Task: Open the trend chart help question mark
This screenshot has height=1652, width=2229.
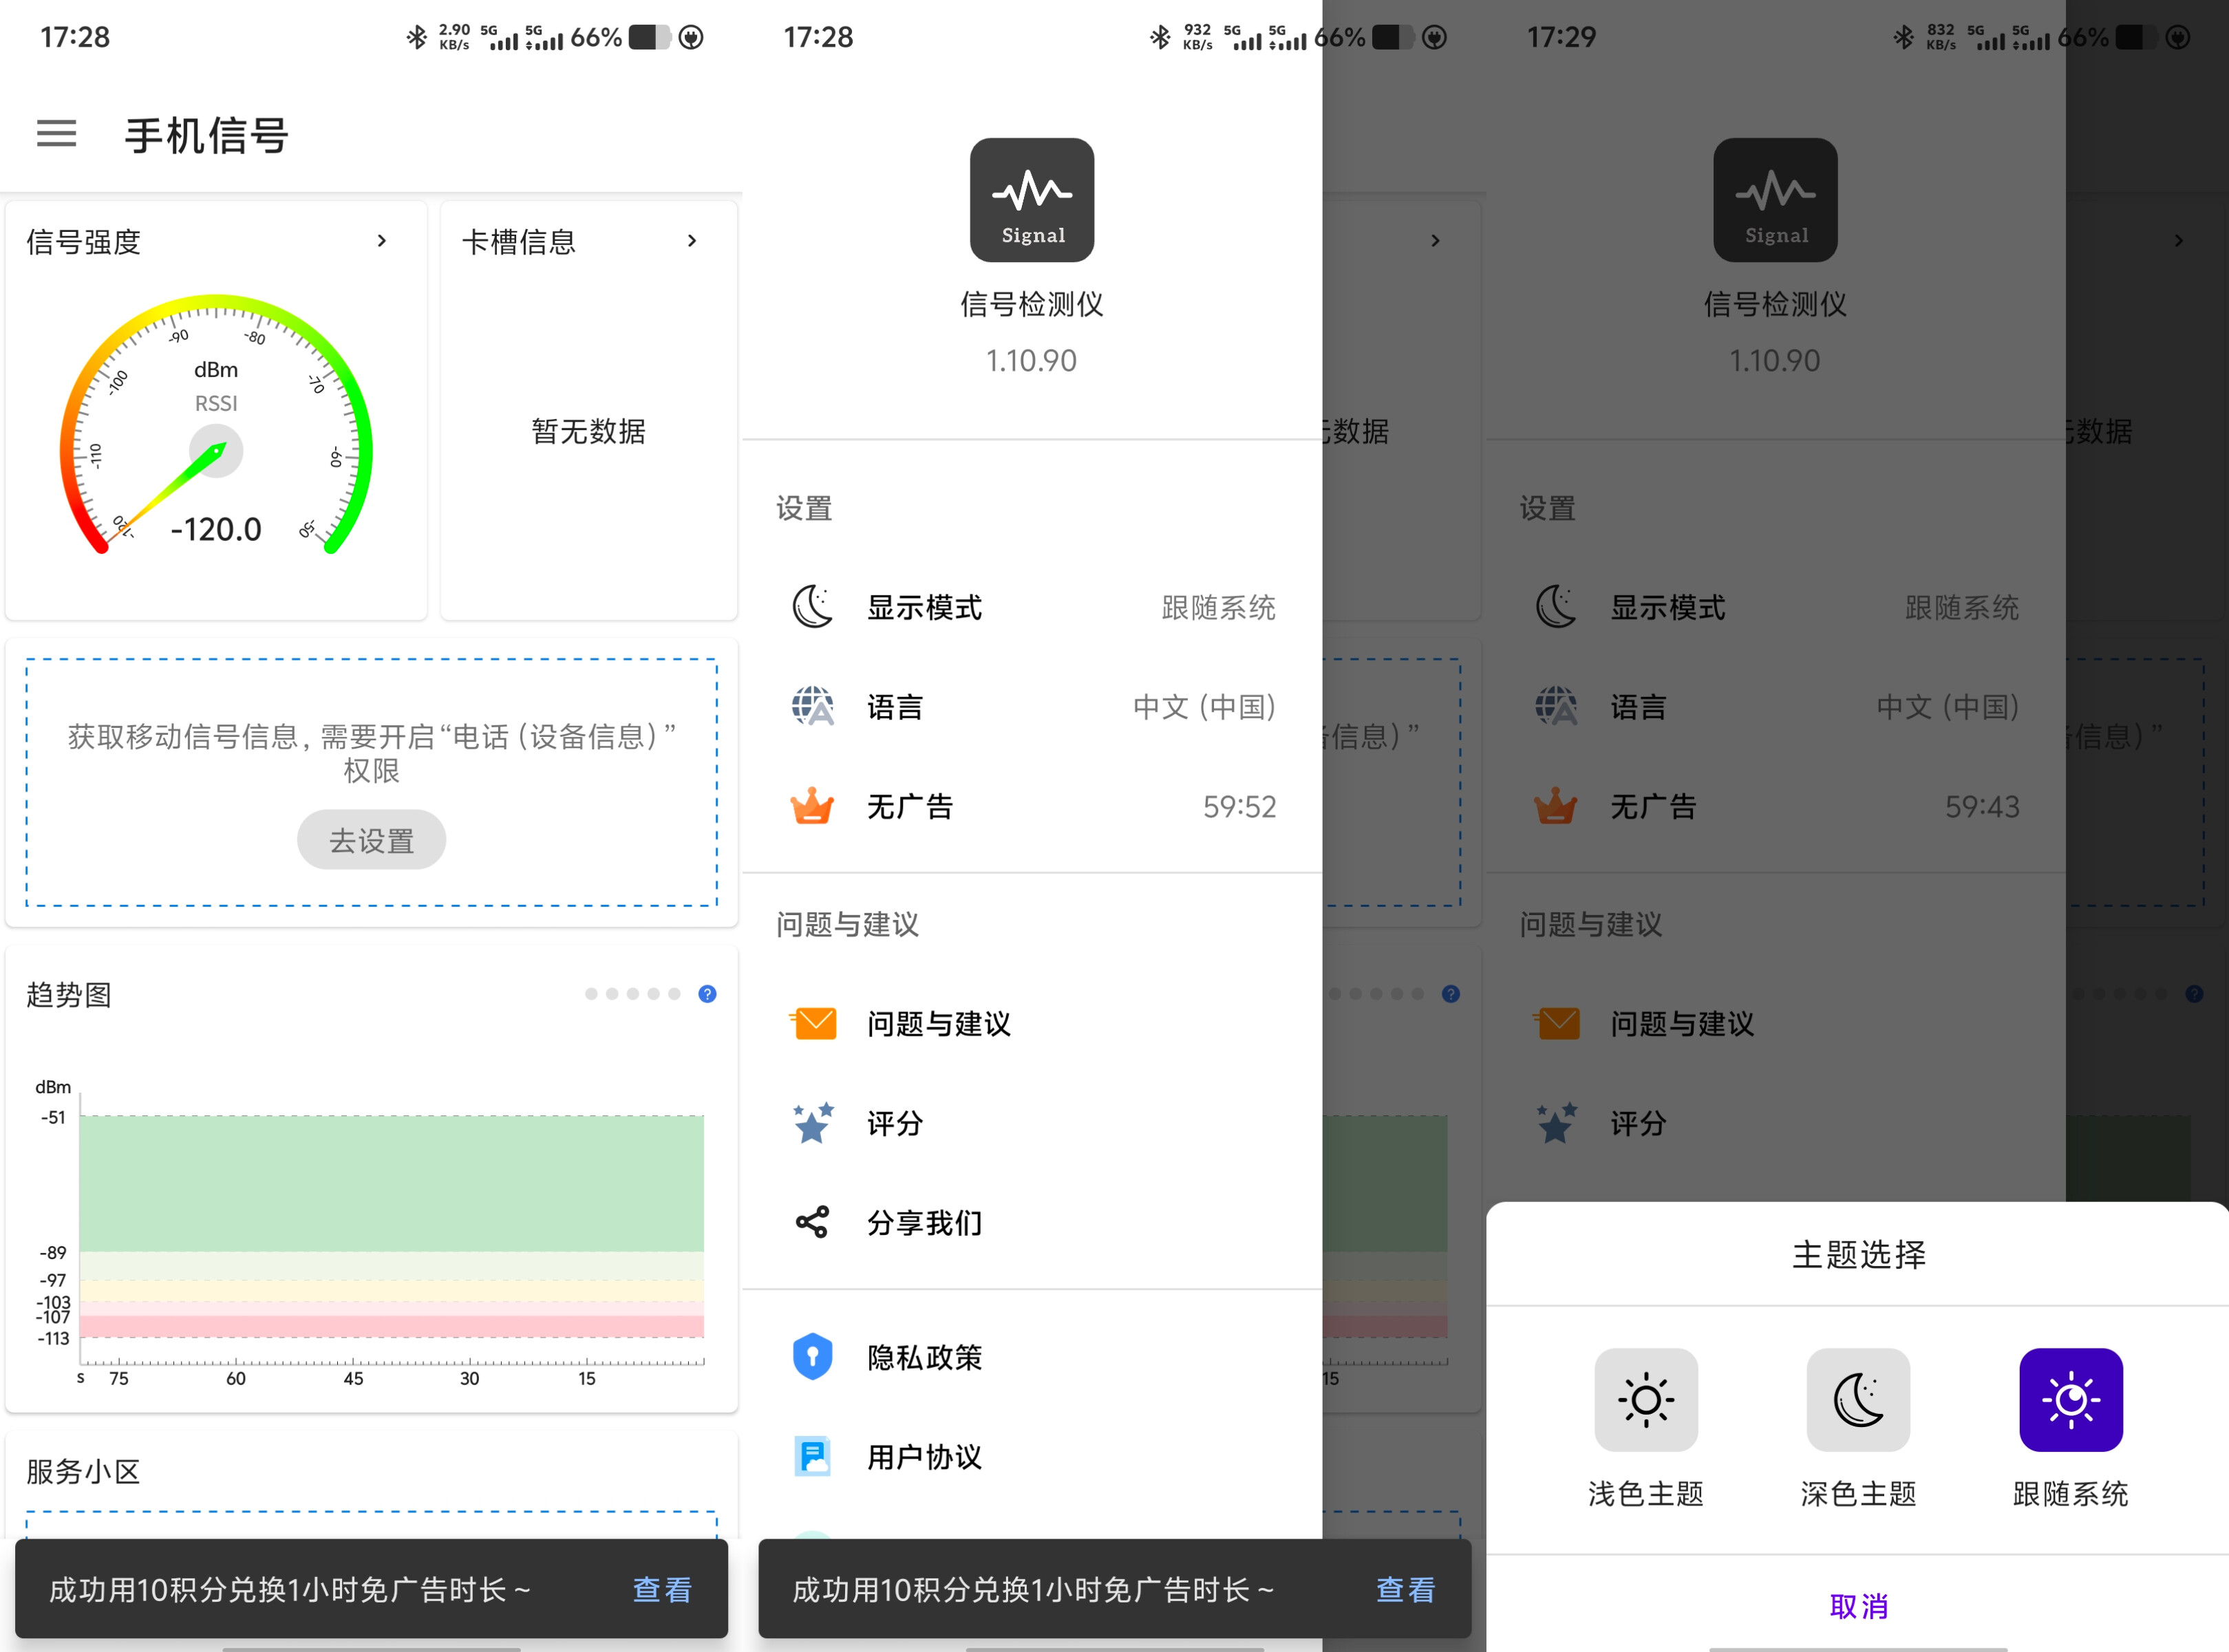Action: point(707,993)
